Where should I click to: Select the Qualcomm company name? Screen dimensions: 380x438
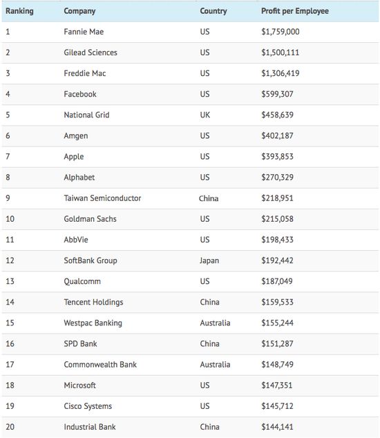(x=82, y=282)
